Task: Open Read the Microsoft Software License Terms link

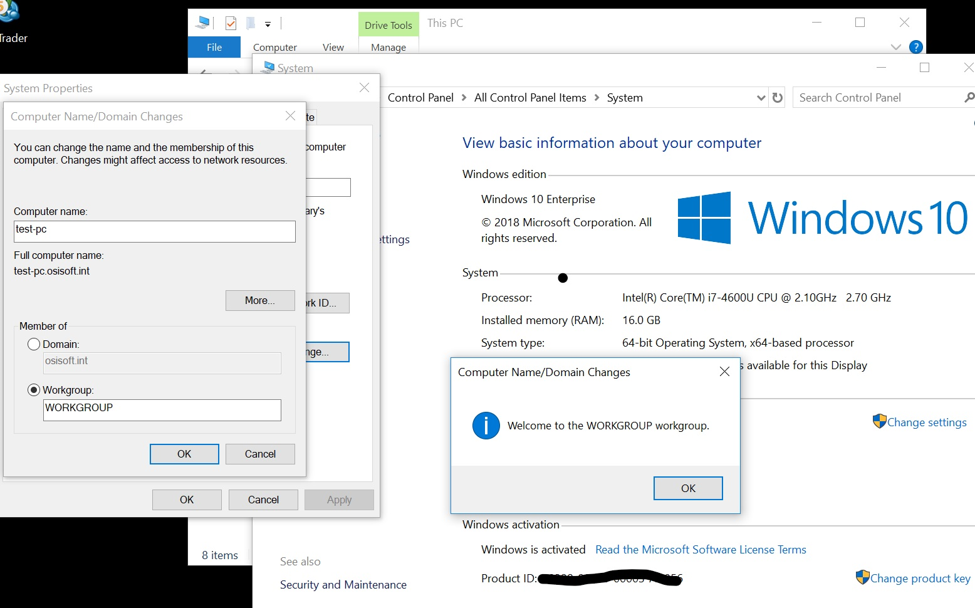Action: tap(701, 550)
